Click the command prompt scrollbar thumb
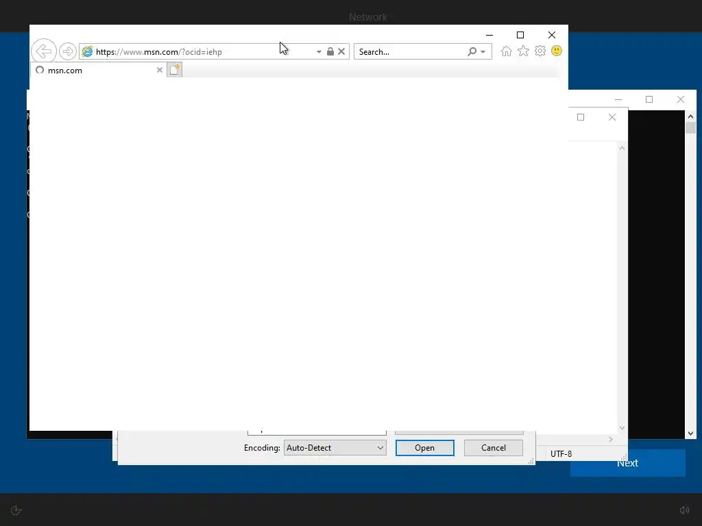Image resolution: width=702 pixels, height=526 pixels. click(691, 128)
